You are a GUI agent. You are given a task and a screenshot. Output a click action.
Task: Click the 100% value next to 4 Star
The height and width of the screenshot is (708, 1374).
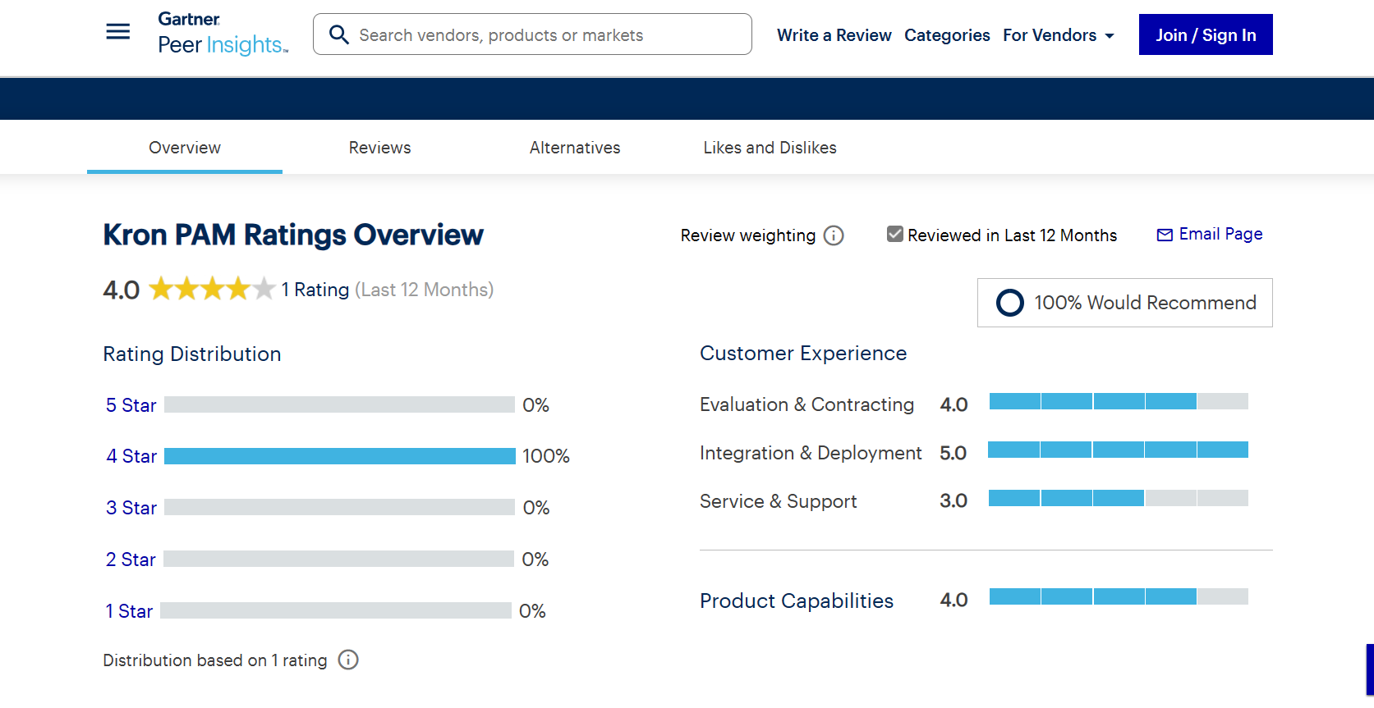[x=546, y=456]
